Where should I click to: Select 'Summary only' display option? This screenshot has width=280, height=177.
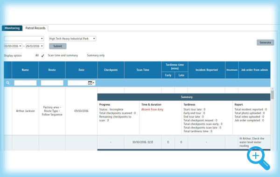[96, 55]
